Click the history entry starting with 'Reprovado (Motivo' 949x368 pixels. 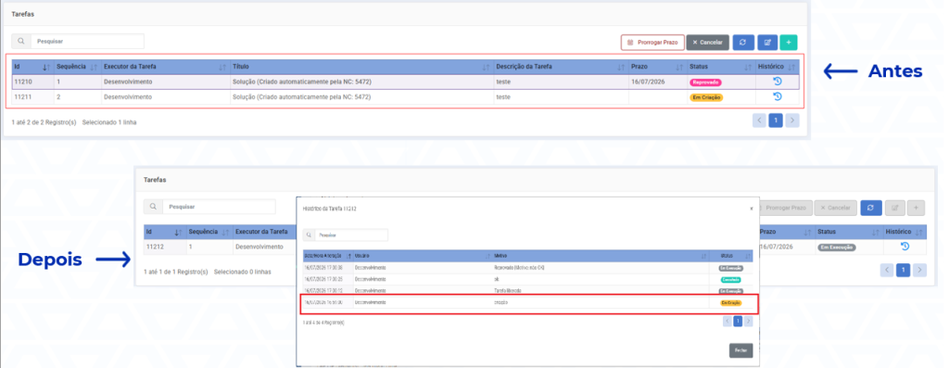[527, 268]
